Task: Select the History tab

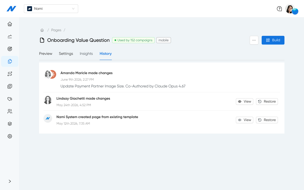Action: click(106, 53)
